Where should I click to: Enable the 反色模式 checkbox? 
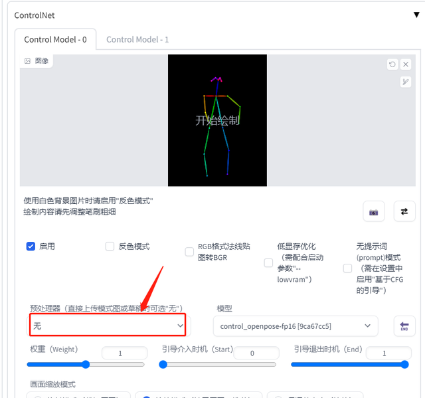pyautogui.click(x=110, y=247)
